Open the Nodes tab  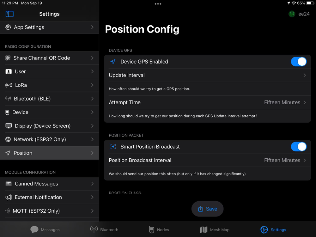[159, 230]
